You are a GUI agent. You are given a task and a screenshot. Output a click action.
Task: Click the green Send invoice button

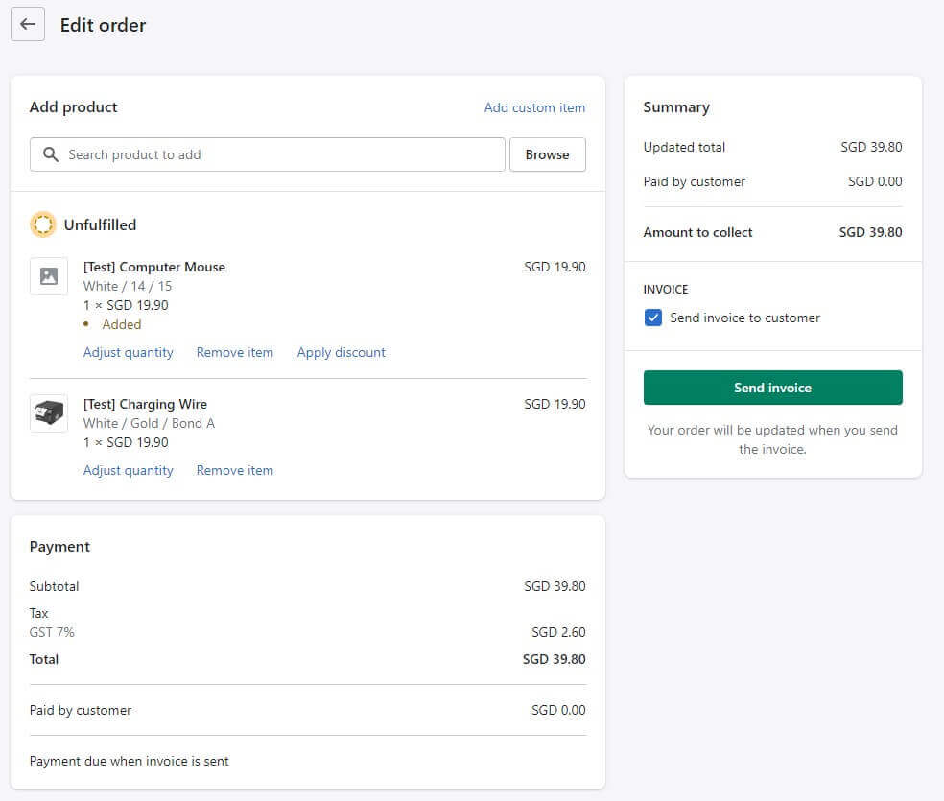point(773,388)
